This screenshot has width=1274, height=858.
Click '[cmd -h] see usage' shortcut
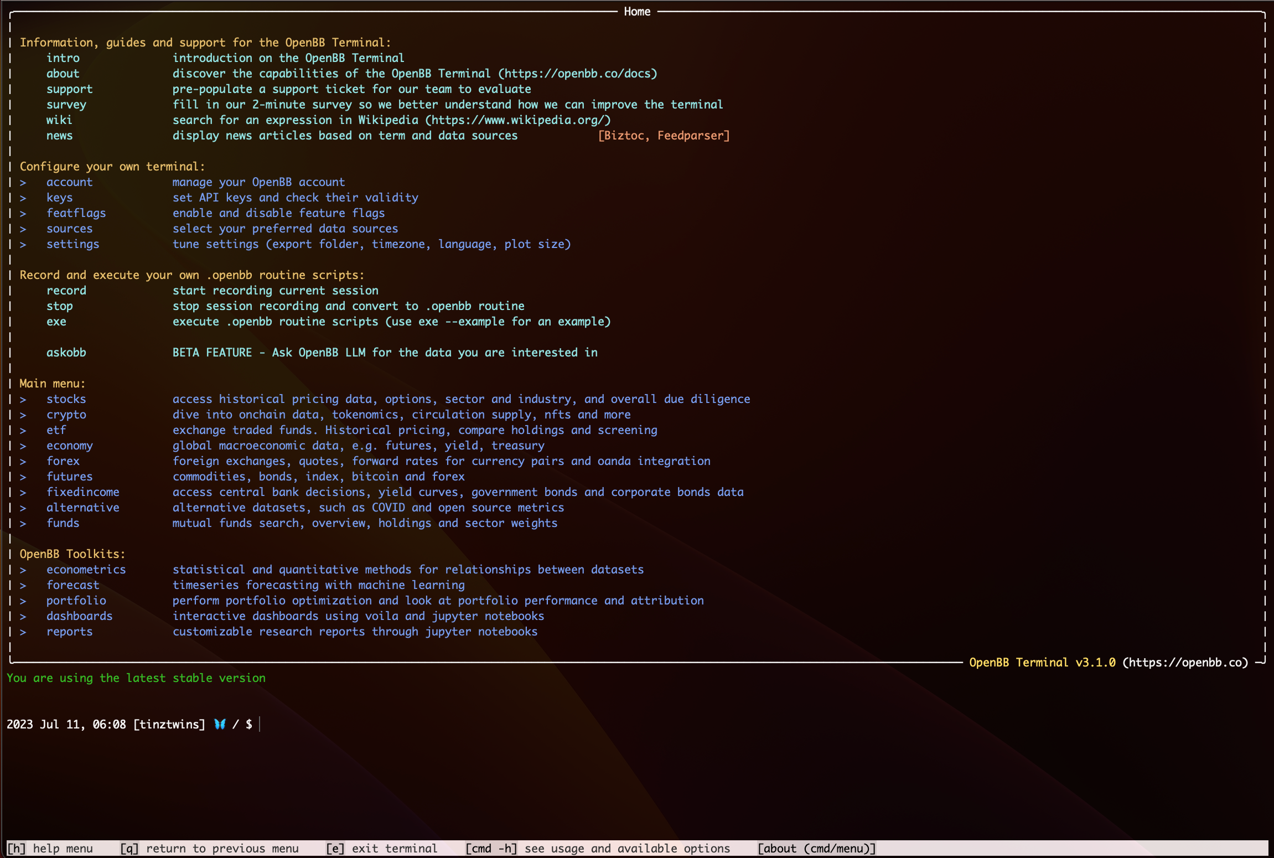598,849
